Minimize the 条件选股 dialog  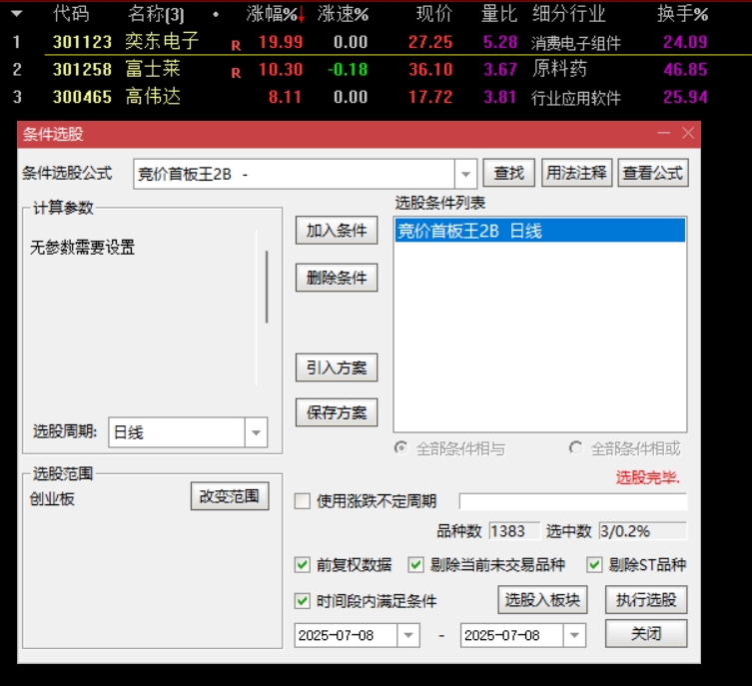[664, 133]
